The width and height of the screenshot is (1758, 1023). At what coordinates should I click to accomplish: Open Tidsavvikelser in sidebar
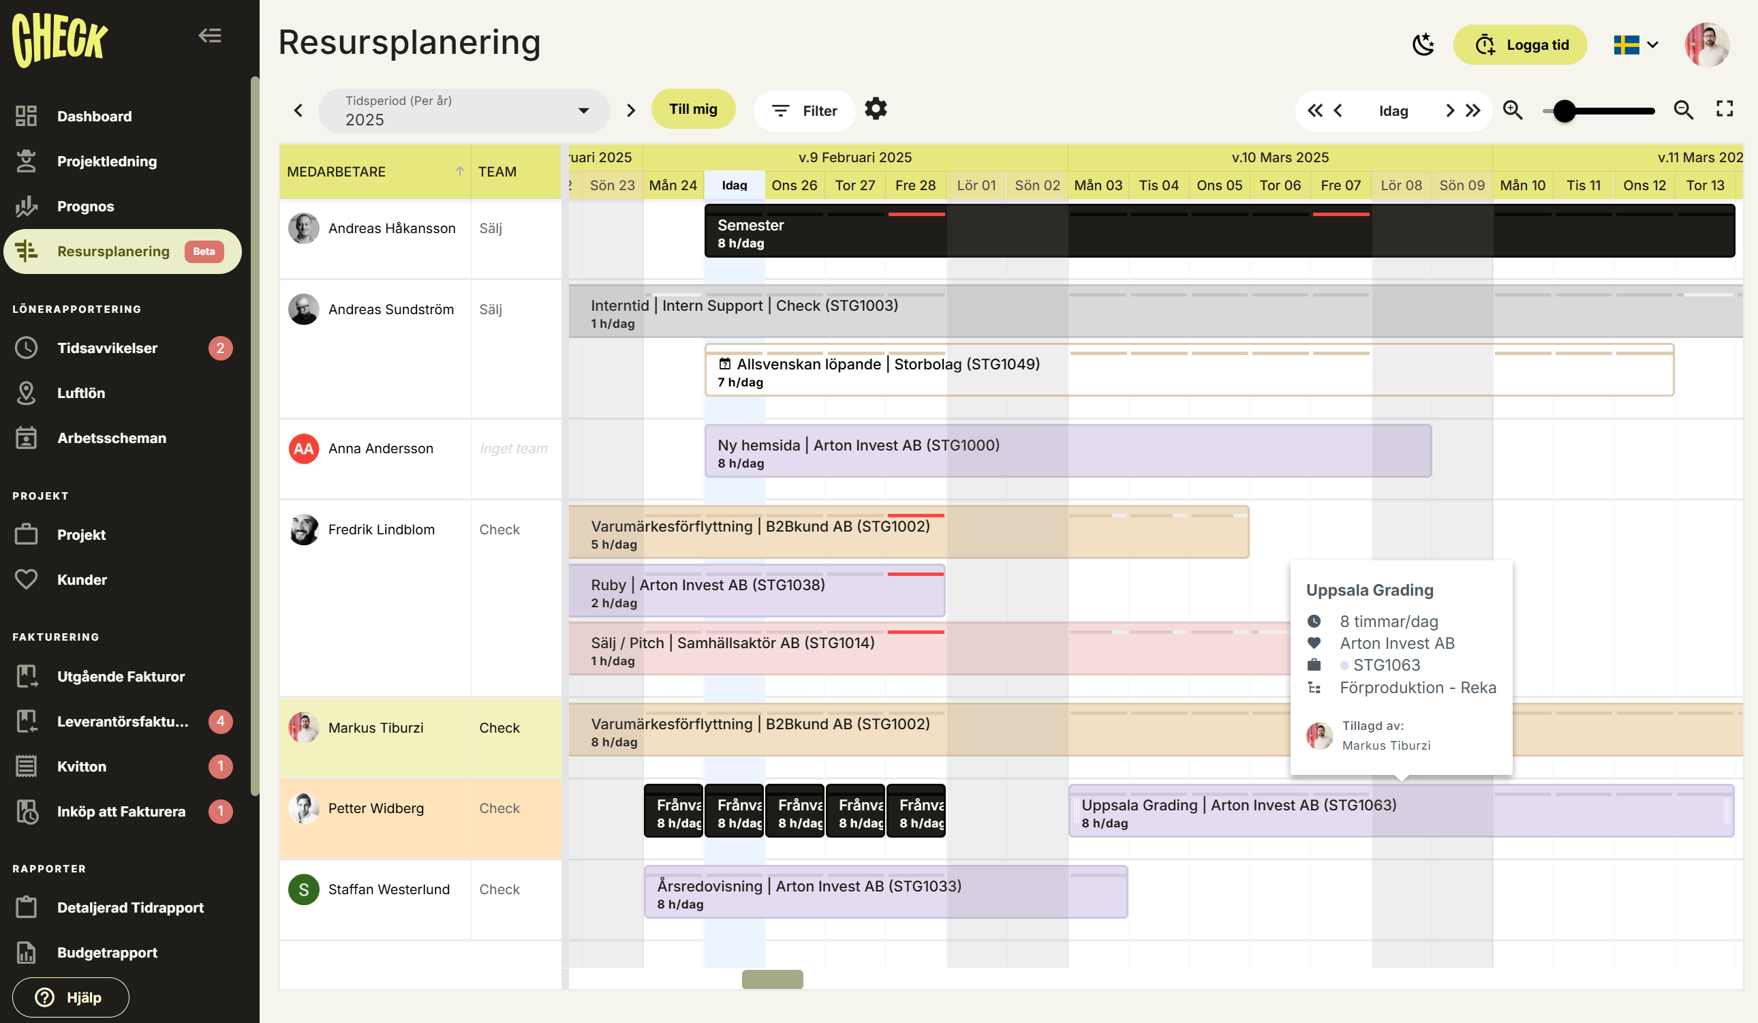tap(124, 348)
